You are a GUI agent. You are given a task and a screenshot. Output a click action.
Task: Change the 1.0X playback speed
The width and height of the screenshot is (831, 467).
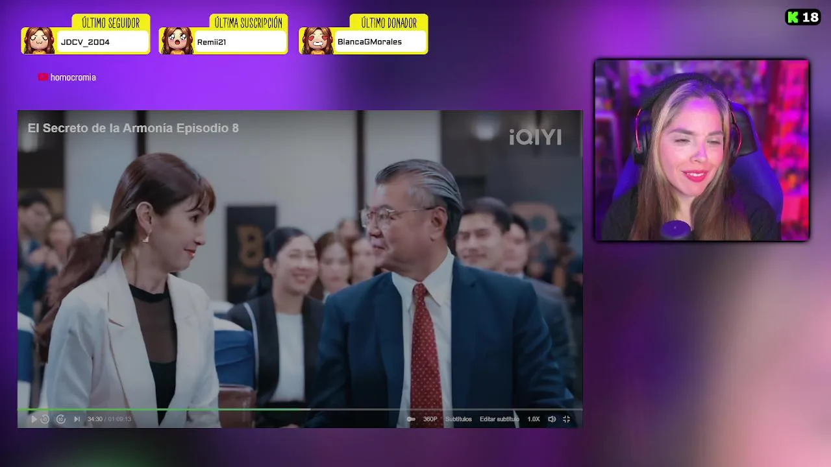click(x=534, y=419)
